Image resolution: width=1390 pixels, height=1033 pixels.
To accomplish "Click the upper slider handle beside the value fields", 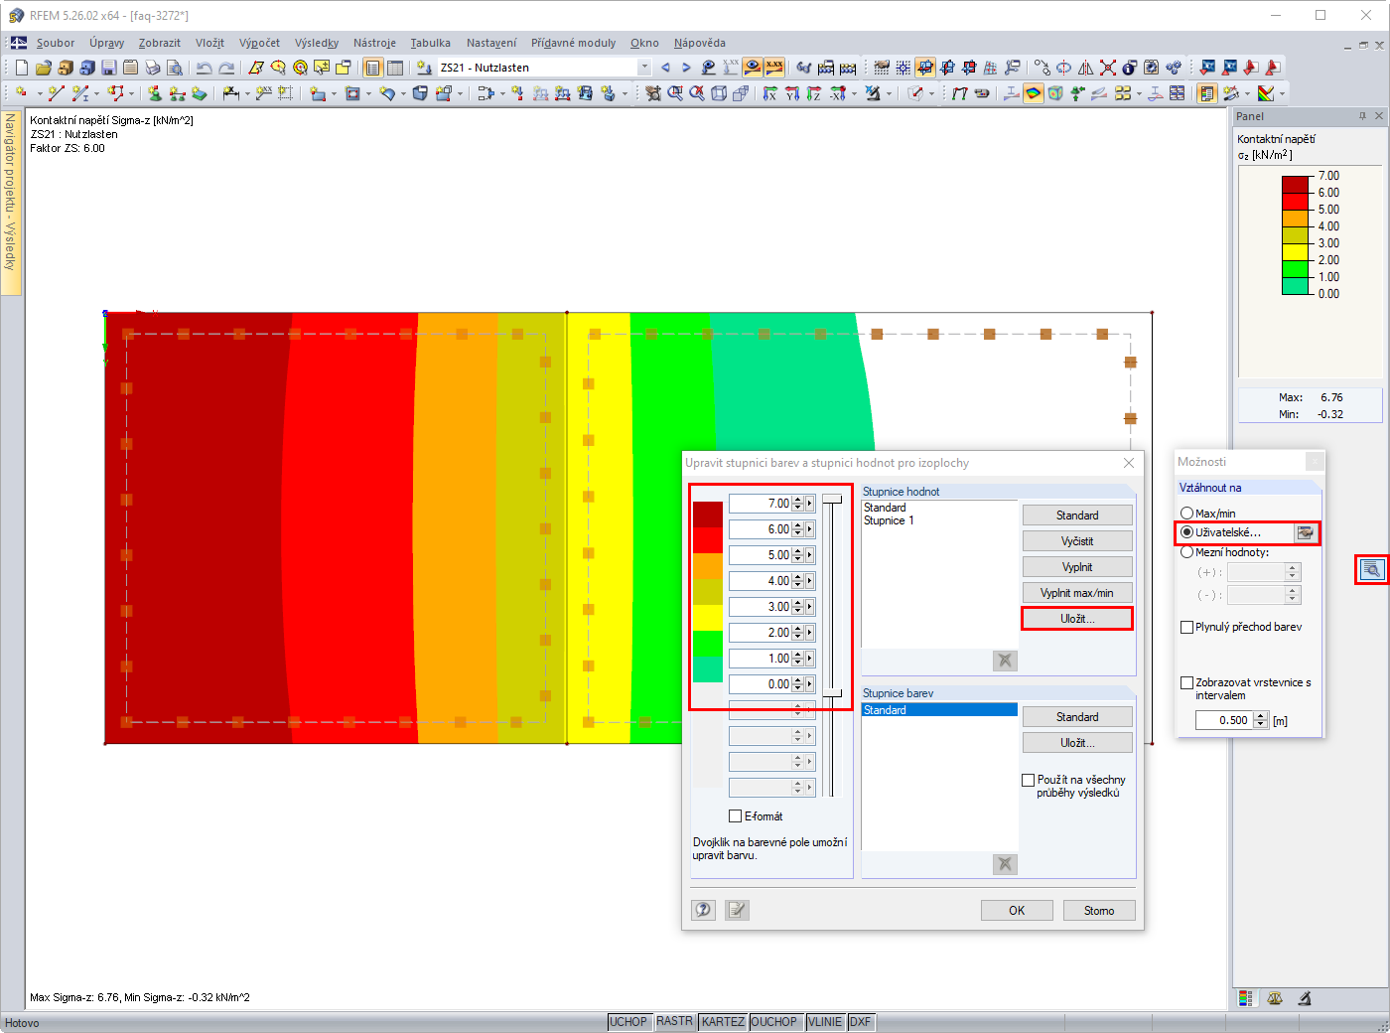I will [x=832, y=500].
